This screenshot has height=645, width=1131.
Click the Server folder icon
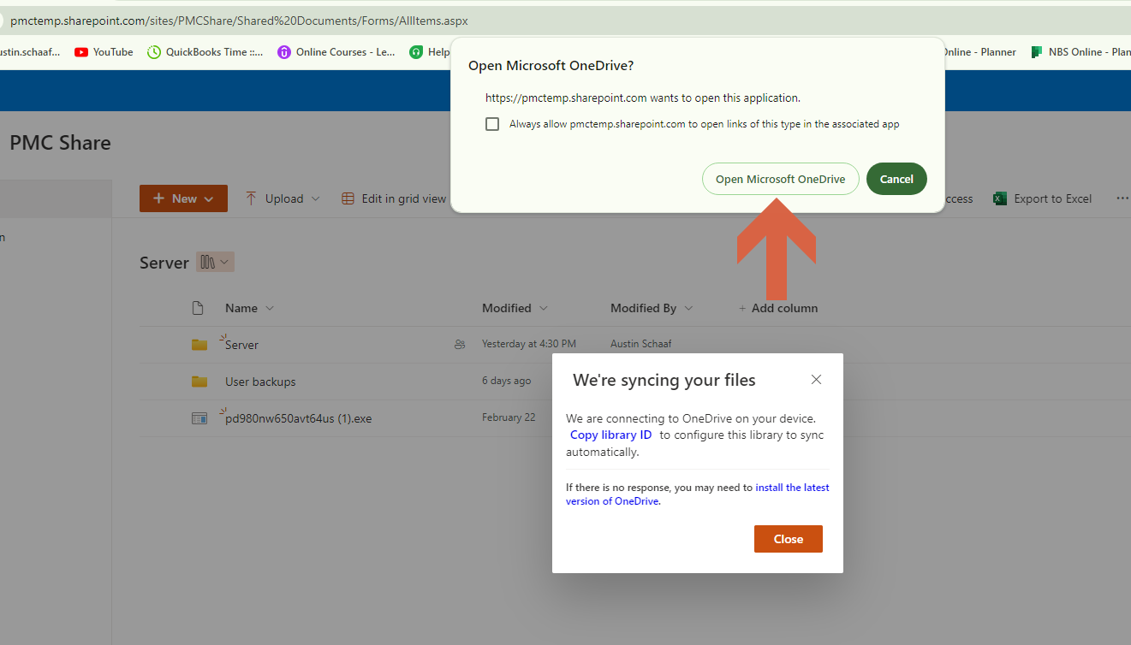[199, 345]
